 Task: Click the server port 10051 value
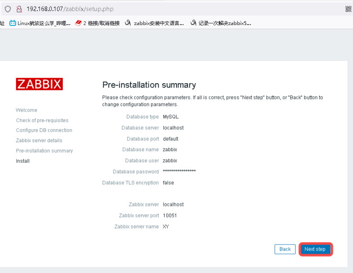[170, 216]
